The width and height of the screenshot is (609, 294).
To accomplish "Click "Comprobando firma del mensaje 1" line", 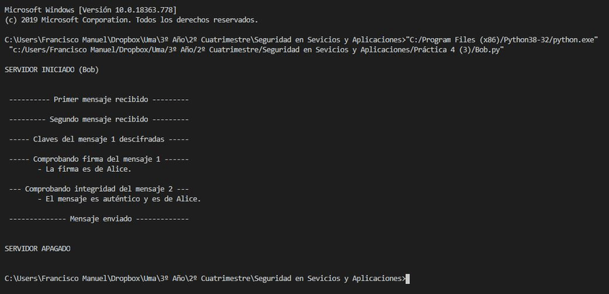I will click(x=98, y=158).
